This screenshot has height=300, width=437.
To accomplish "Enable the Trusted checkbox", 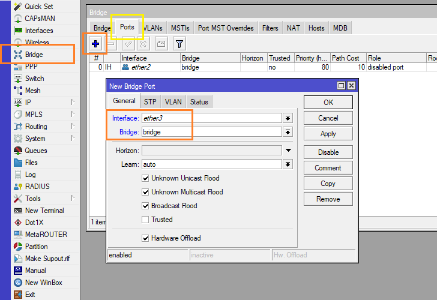I will [145, 220].
